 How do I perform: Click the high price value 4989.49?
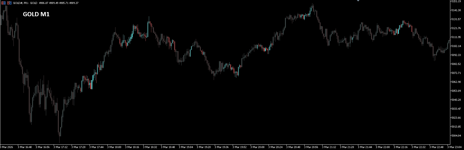tap(54, 3)
